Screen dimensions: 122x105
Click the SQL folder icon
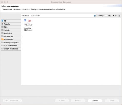pyautogui.click(x=2, y=27)
